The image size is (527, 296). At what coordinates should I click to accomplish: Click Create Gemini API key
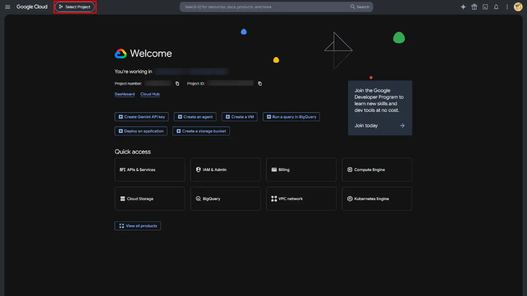click(142, 117)
